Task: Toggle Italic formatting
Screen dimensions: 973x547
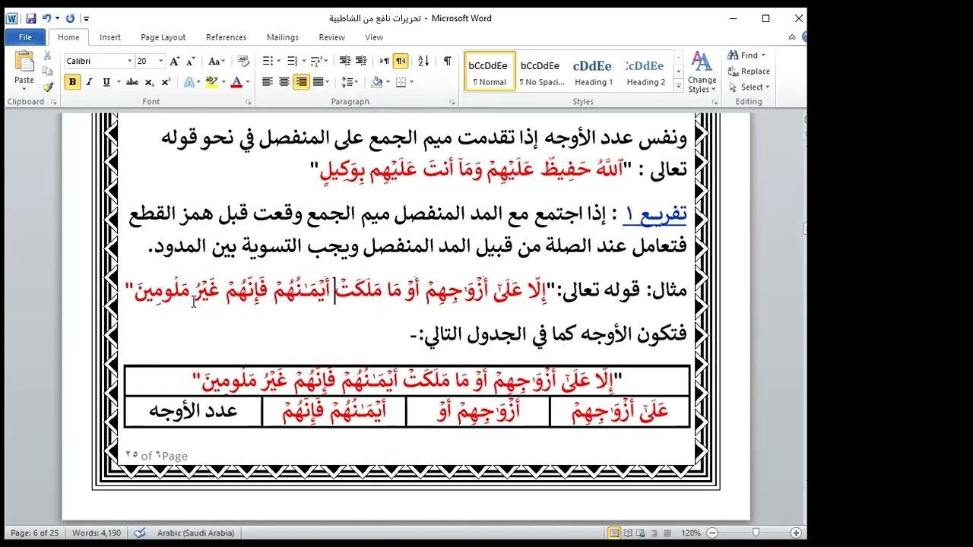Action: [89, 82]
